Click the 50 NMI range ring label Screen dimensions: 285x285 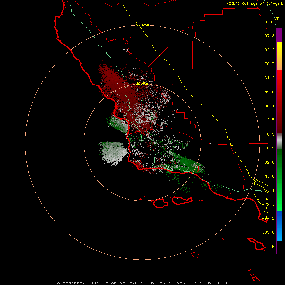[142, 84]
